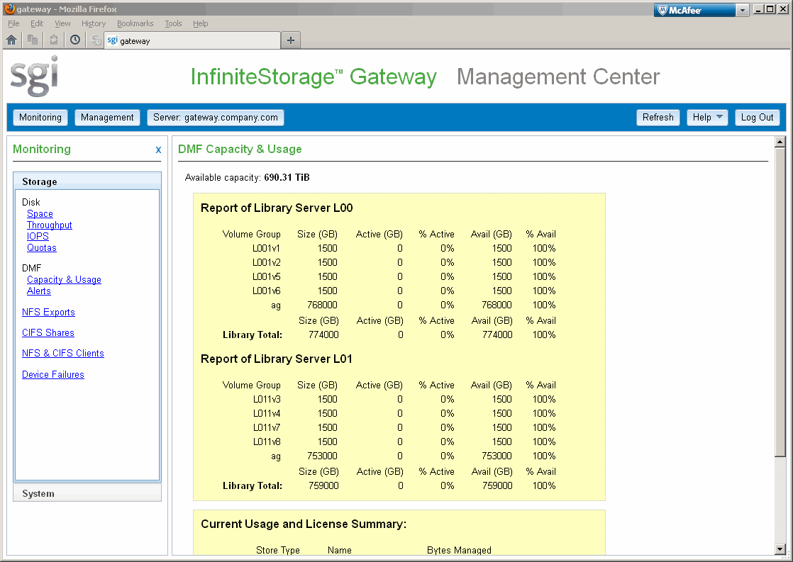Click the greyed sync icon beside the tab
Viewport: 793px width, 562px height.
click(x=96, y=40)
